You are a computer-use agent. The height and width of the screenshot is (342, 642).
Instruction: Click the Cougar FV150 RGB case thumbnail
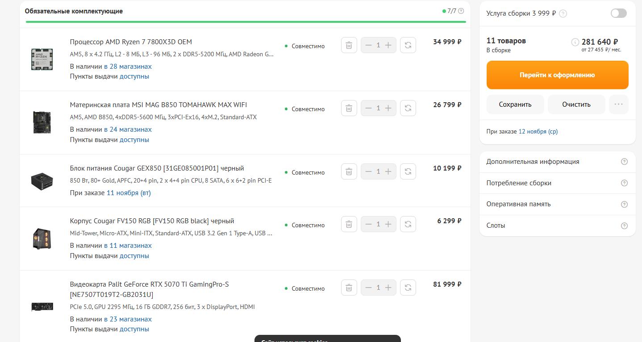(x=42, y=238)
